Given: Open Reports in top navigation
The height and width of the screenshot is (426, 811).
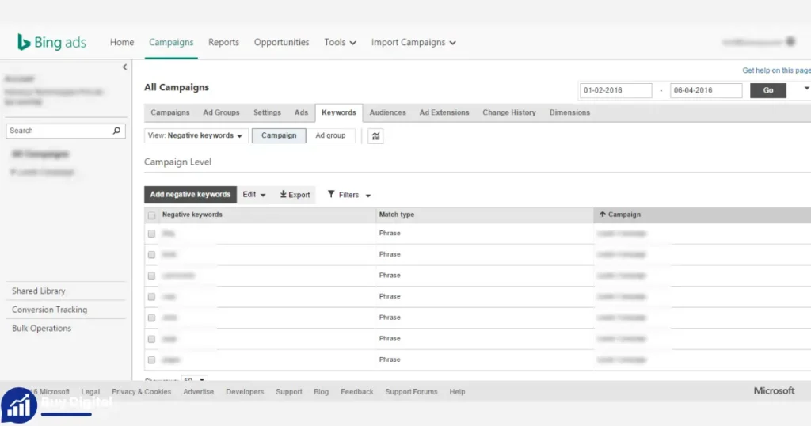Looking at the screenshot, I should [x=223, y=43].
